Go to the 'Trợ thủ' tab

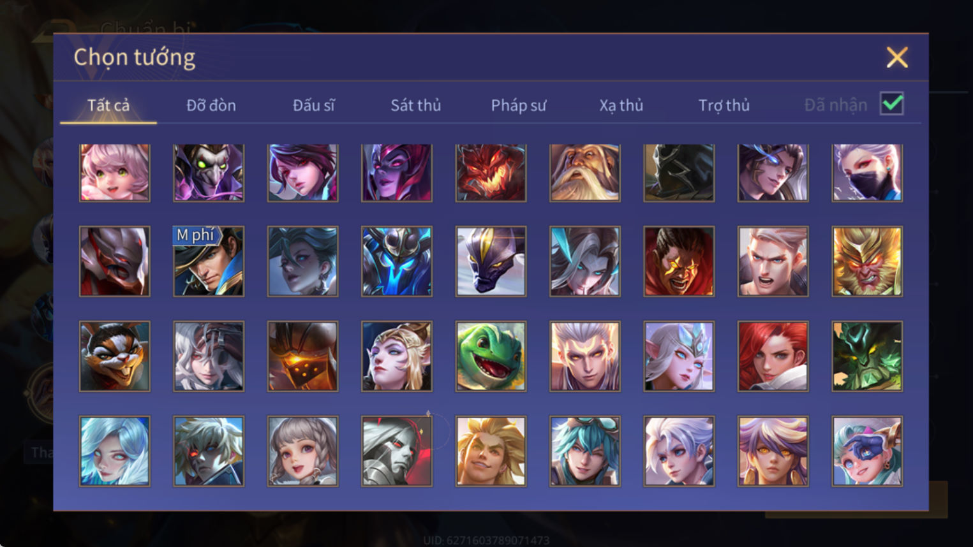click(724, 105)
